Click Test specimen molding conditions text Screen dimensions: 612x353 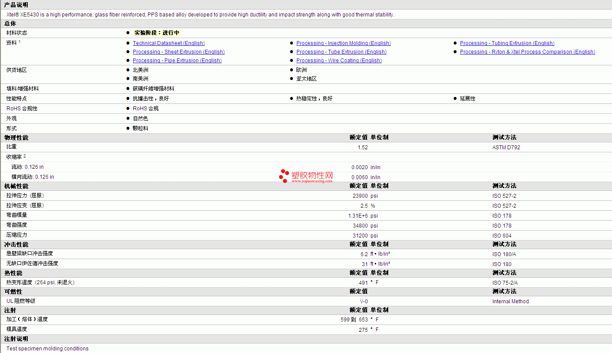click(48, 349)
